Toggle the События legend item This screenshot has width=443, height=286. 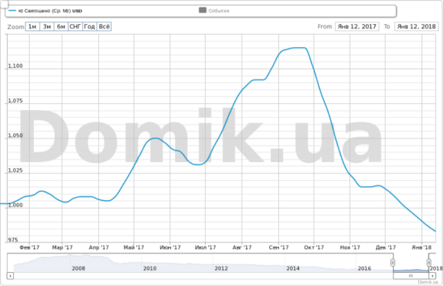[x=214, y=11]
